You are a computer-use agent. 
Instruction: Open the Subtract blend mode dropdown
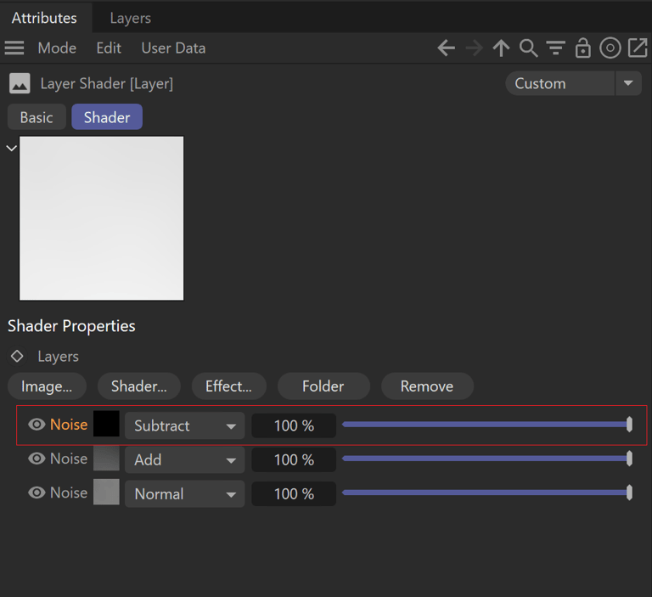click(184, 425)
